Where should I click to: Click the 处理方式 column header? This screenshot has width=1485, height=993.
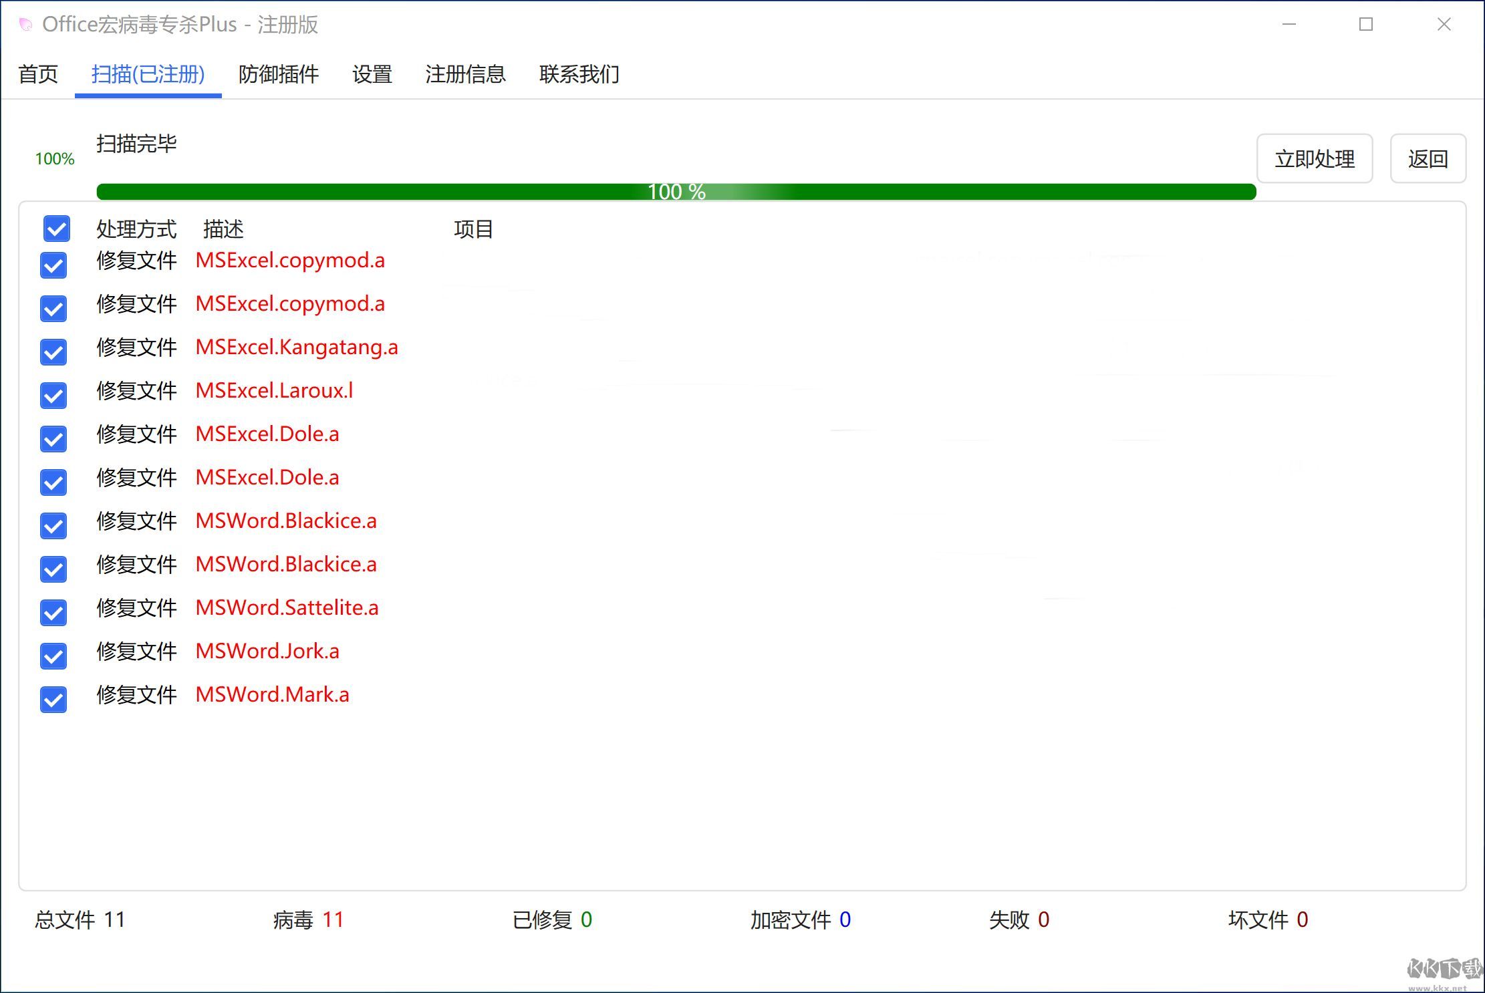(x=136, y=229)
